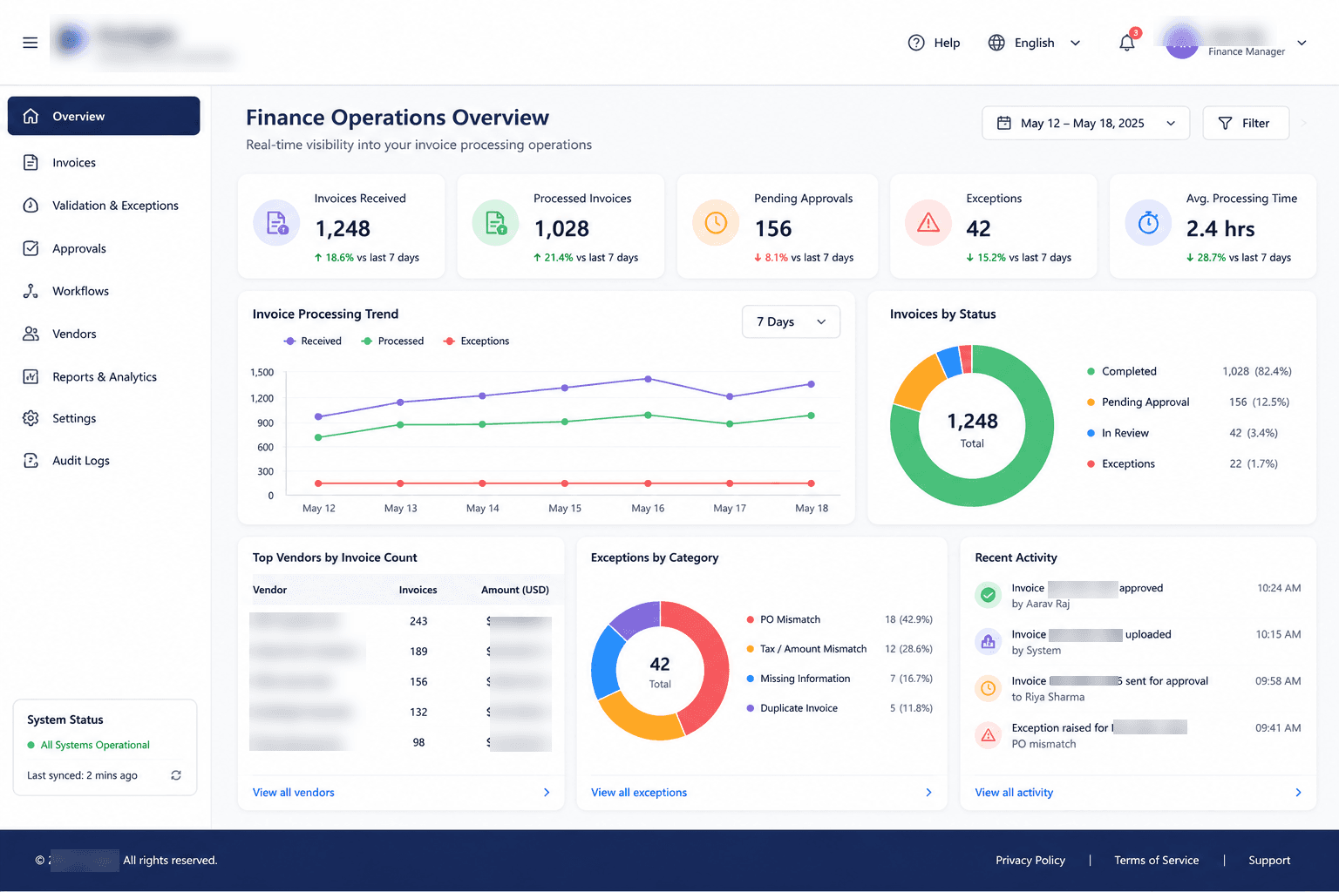The width and height of the screenshot is (1339, 892).
Task: Click the Invoices Received document icon
Action: click(x=276, y=223)
